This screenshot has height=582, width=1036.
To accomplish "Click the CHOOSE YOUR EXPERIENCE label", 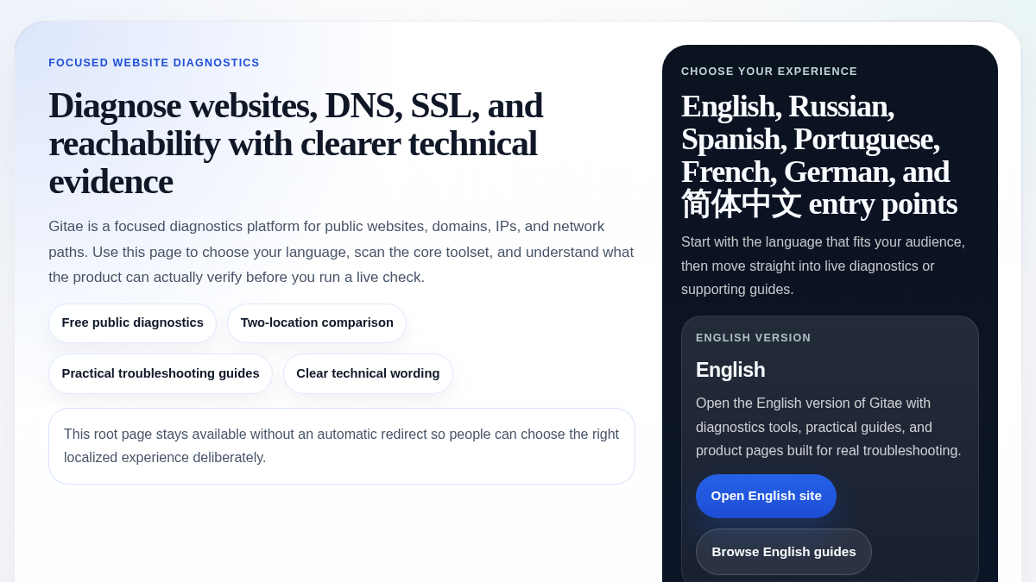I will click(769, 72).
